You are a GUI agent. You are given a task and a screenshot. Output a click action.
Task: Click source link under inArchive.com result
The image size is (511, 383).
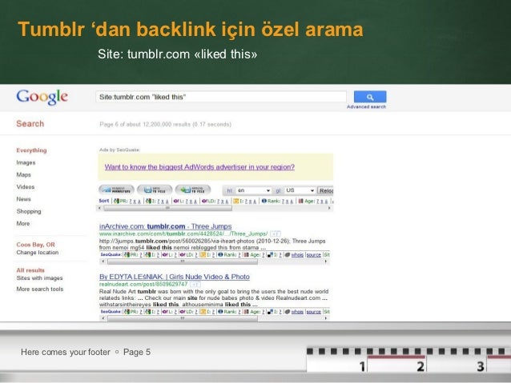(x=313, y=255)
